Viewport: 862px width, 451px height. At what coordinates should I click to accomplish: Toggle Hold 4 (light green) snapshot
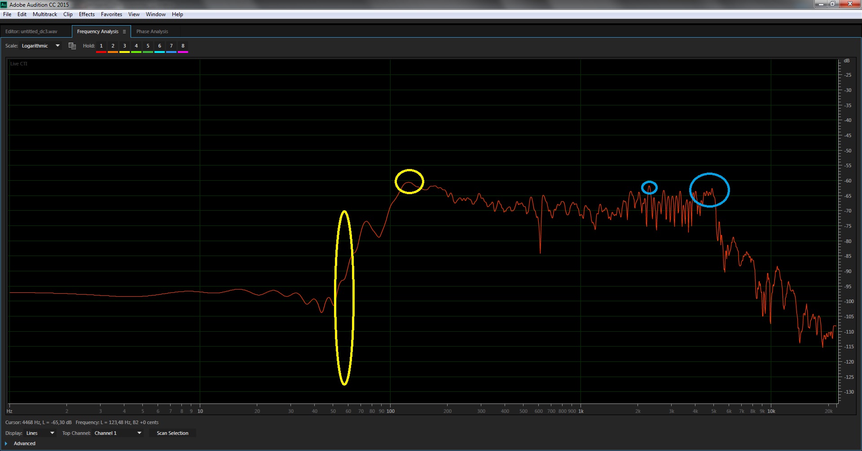pos(136,46)
